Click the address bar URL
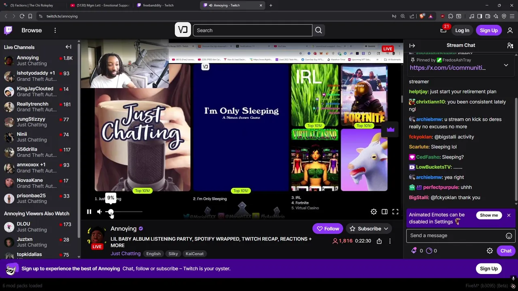This screenshot has height=291, width=518. point(62,16)
